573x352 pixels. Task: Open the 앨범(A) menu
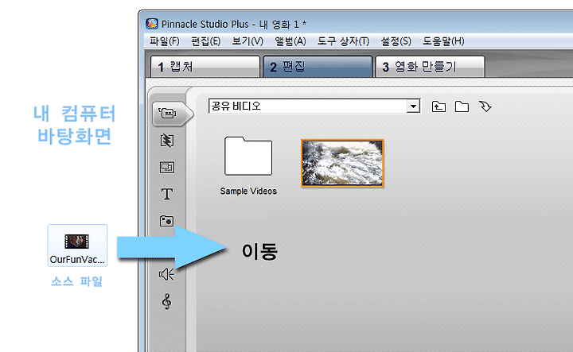tap(290, 41)
